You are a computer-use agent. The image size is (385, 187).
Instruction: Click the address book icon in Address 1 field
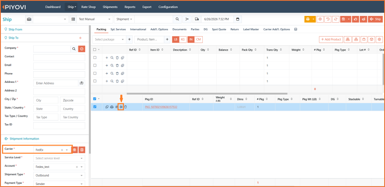point(82,83)
